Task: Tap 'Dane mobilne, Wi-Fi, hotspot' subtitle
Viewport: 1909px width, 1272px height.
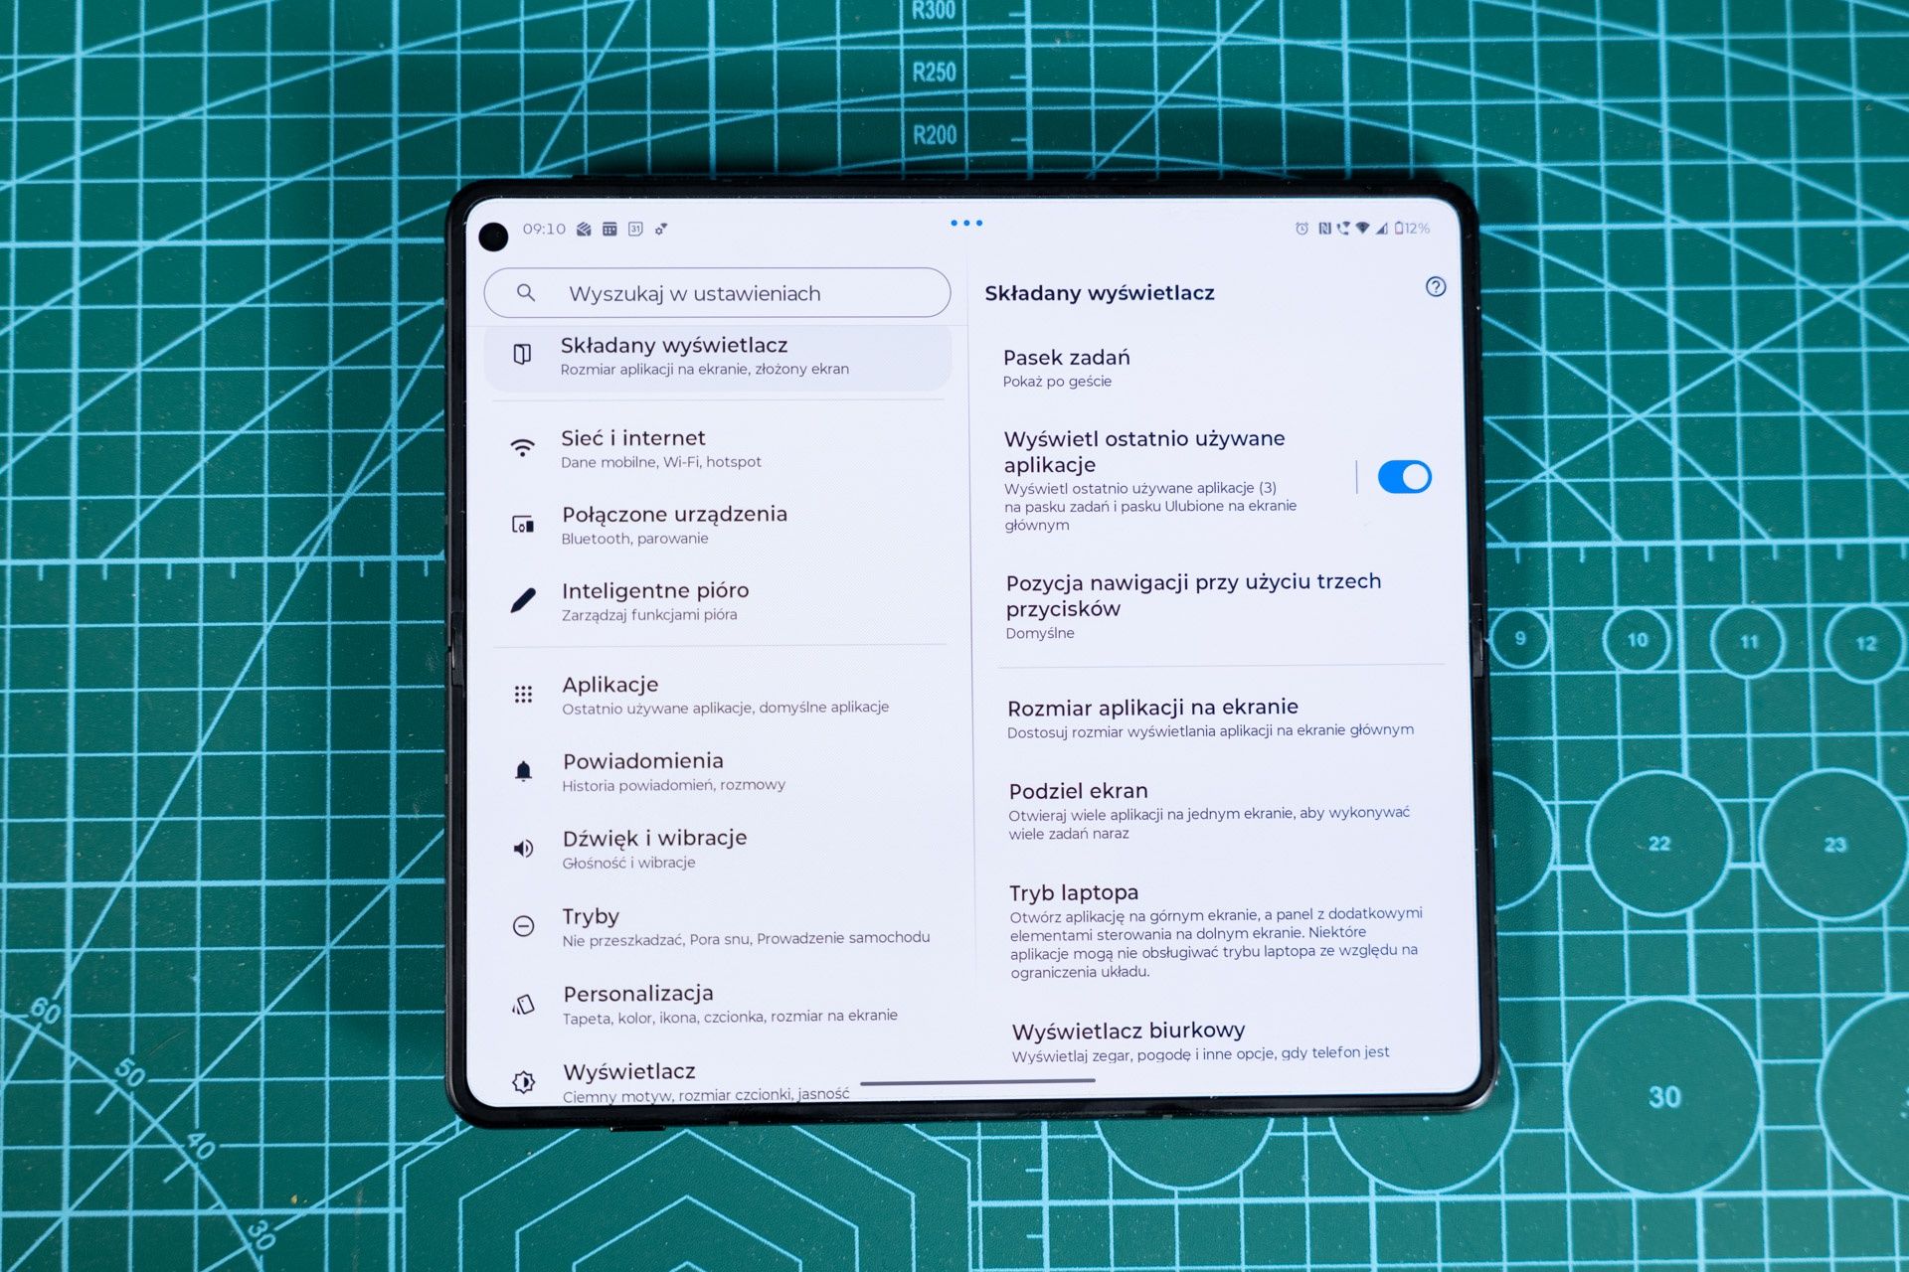Action: pos(661,462)
